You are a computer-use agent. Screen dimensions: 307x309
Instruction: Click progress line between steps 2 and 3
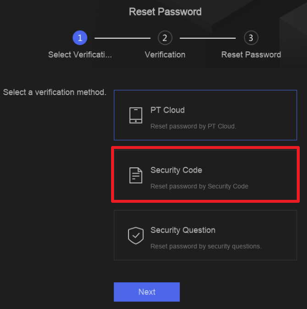208,38
